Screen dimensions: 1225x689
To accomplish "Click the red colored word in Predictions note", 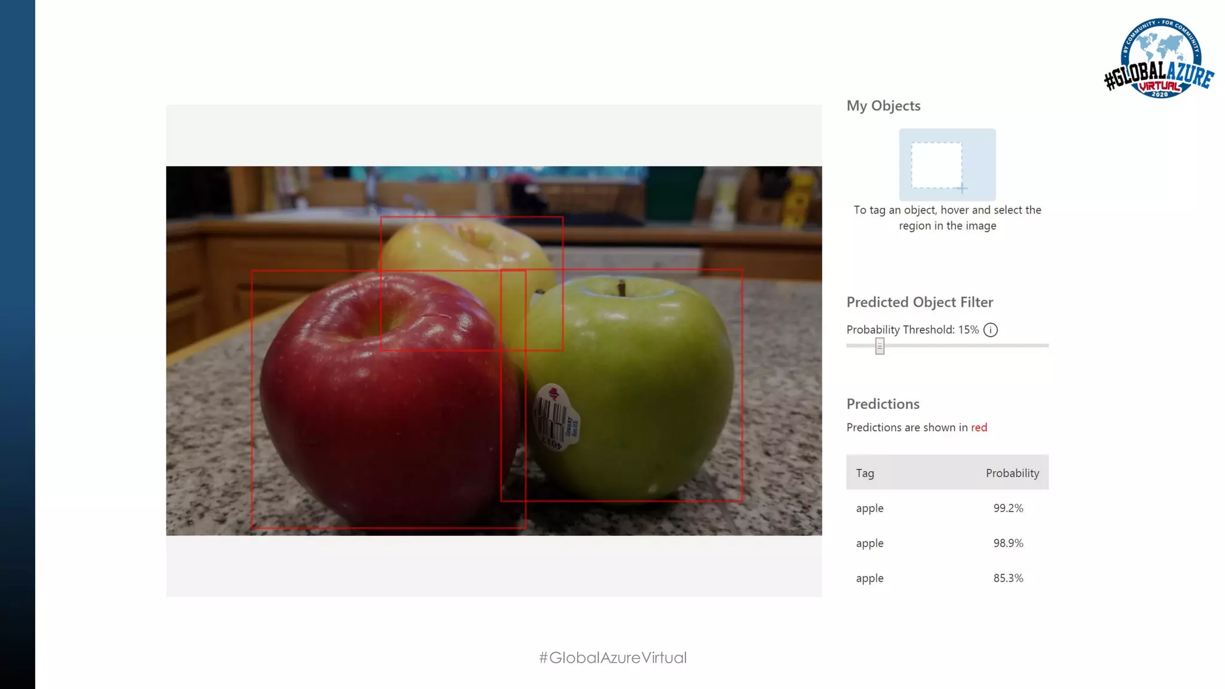I will coord(979,428).
